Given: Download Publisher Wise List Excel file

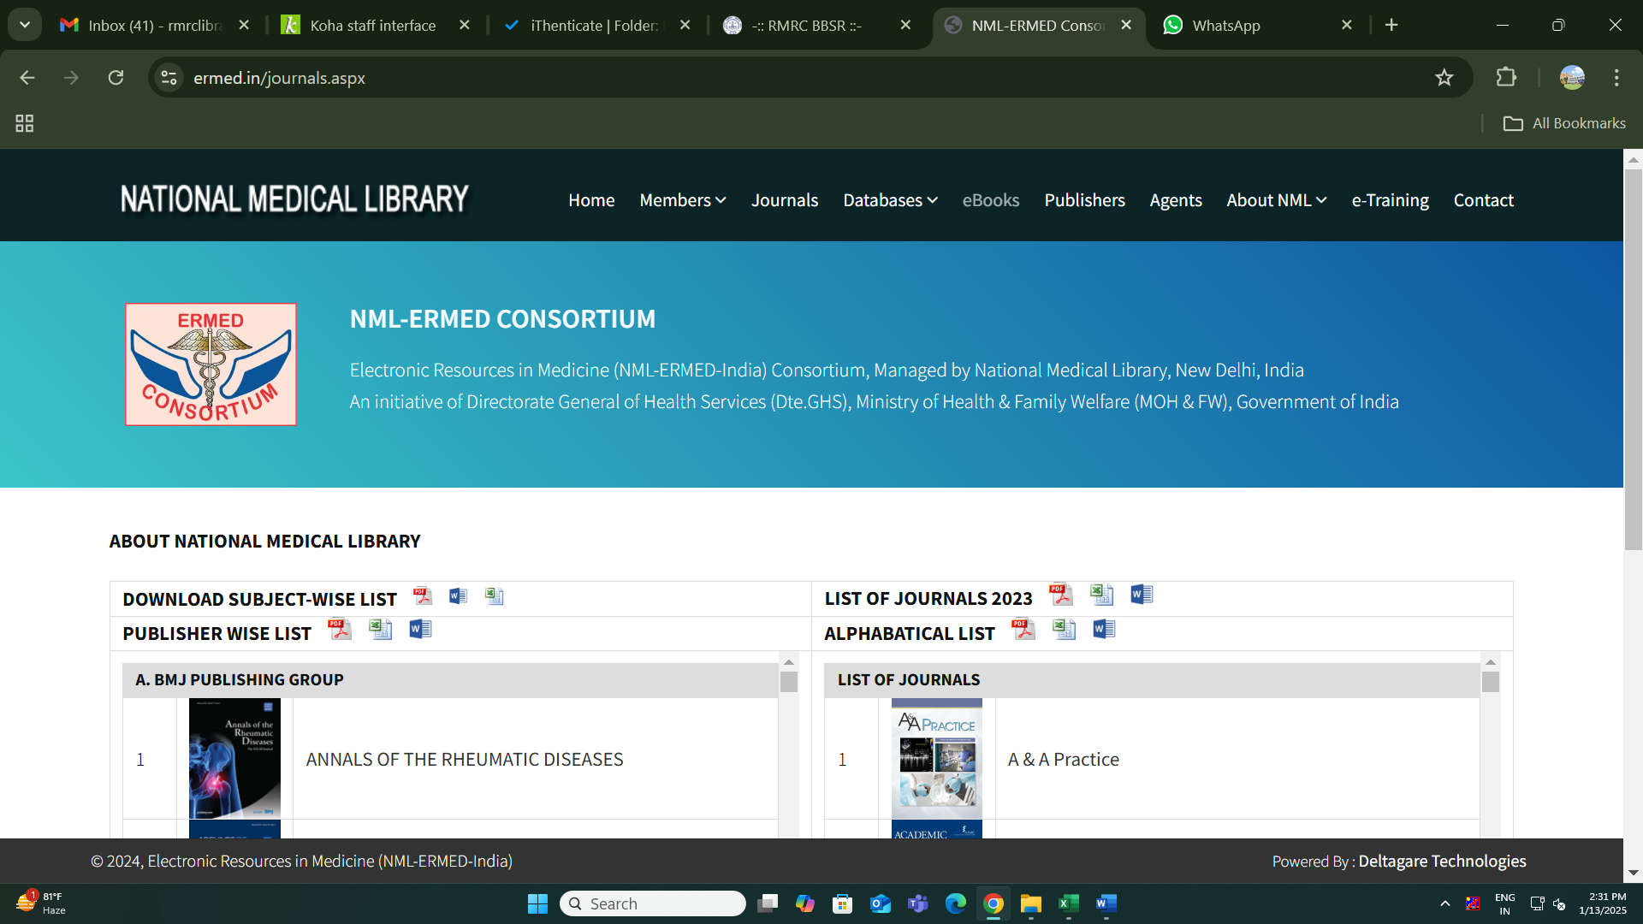Looking at the screenshot, I should click(380, 630).
